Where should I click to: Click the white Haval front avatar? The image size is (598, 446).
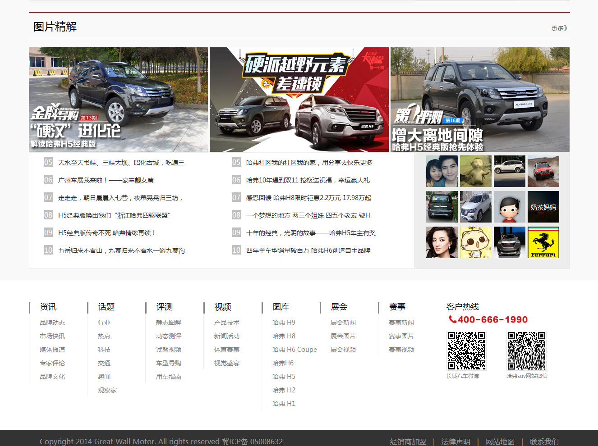(476, 207)
